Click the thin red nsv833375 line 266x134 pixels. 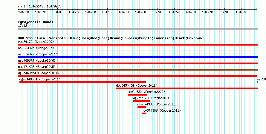(x=137, y=51)
